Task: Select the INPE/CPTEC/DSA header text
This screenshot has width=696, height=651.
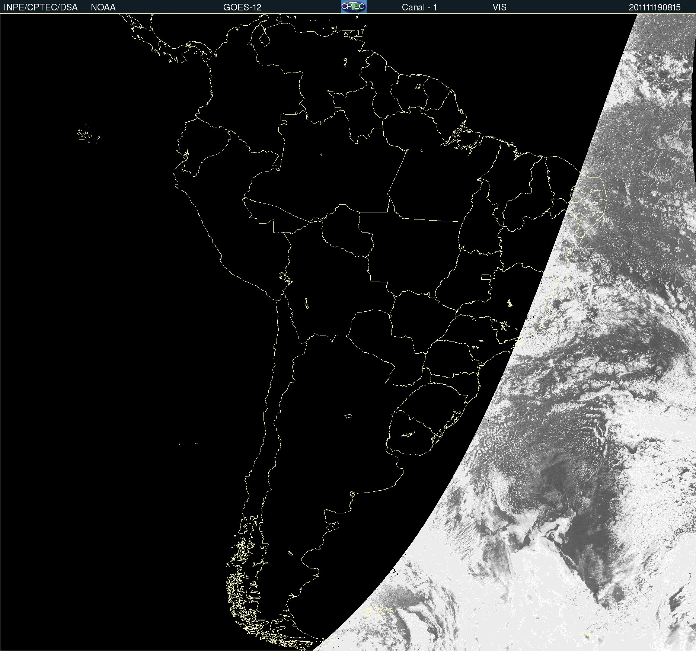Action: tap(41, 7)
